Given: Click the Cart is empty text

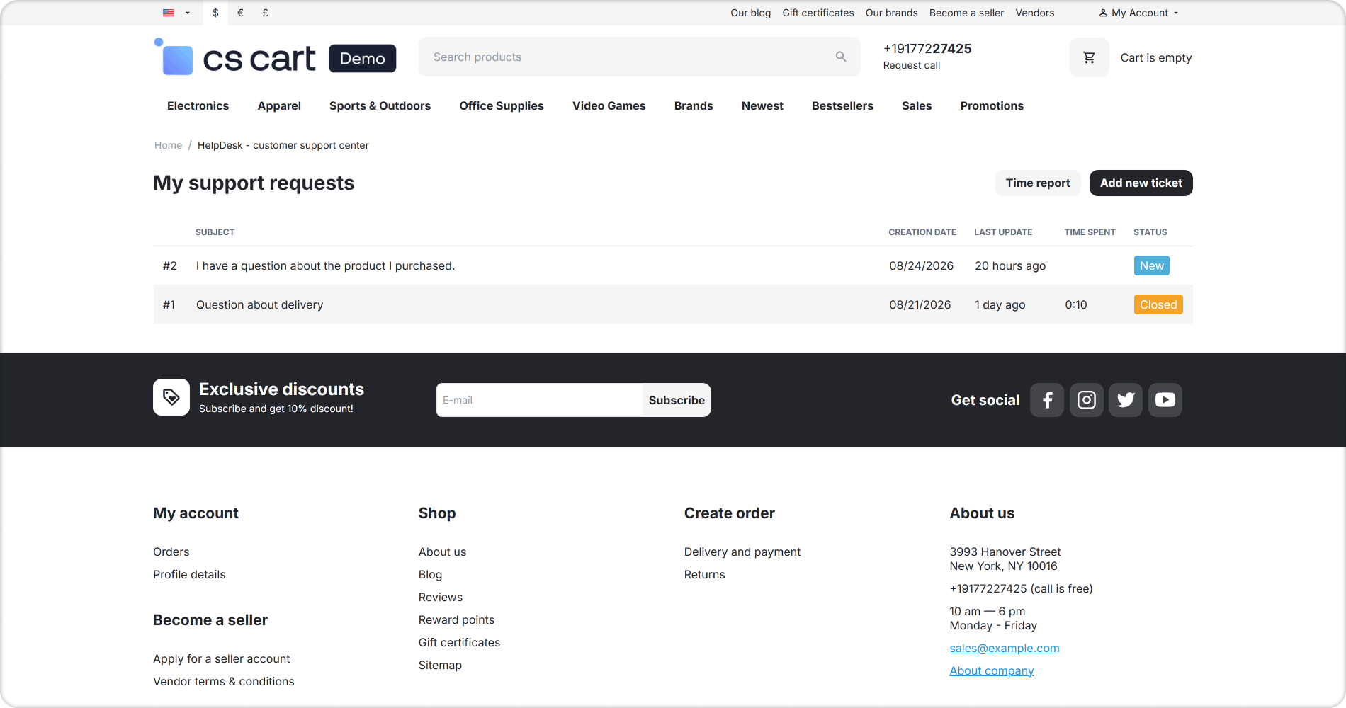Looking at the screenshot, I should point(1156,57).
